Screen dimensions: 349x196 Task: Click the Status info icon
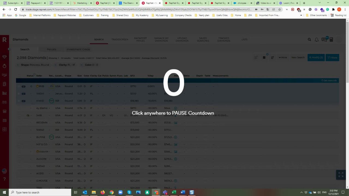(x=34, y=74)
